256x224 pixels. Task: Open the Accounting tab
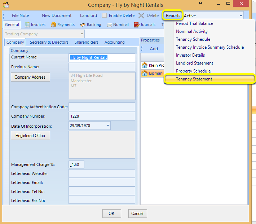[114, 42]
